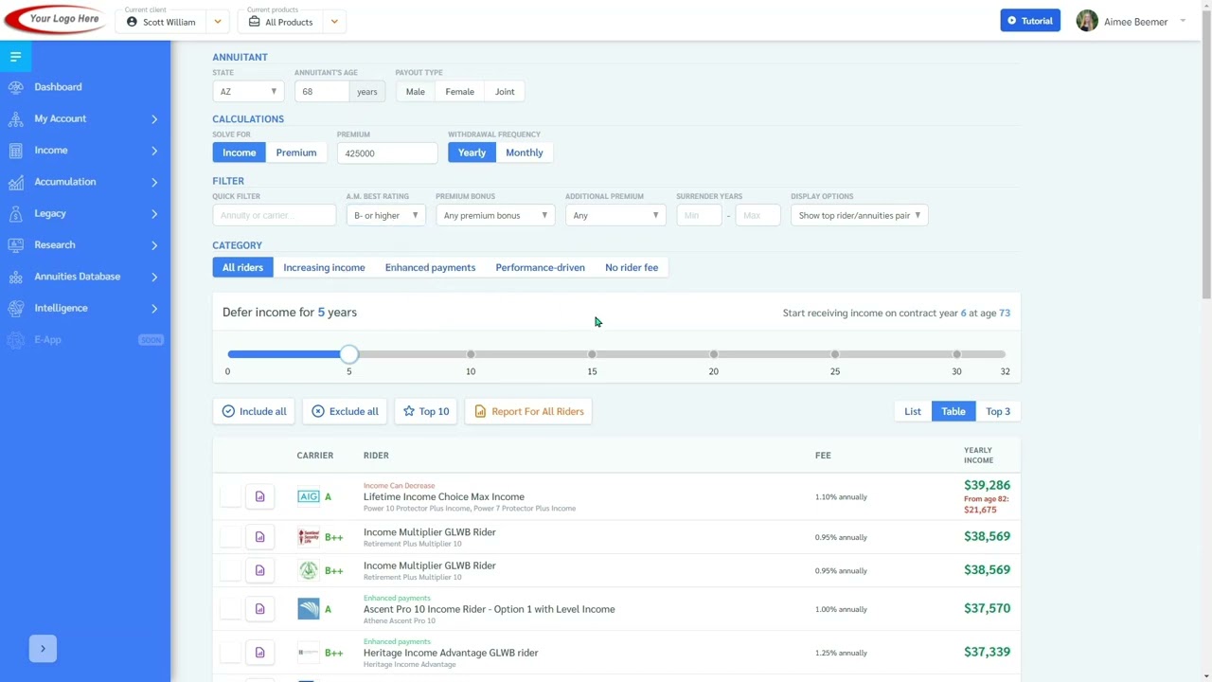Screen dimensions: 1212x682
Task: Click the E-App sidebar icon
Action: tap(15, 340)
